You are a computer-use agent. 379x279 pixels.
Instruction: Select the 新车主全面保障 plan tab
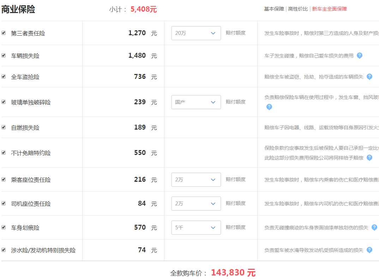[x=329, y=9]
